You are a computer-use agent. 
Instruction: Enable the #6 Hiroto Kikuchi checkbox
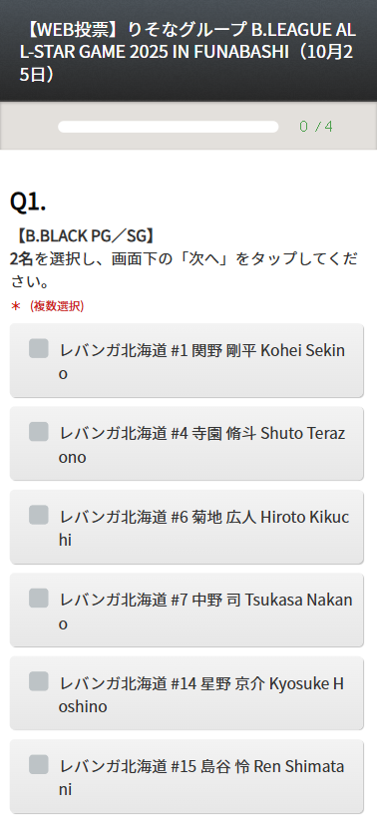point(39,515)
